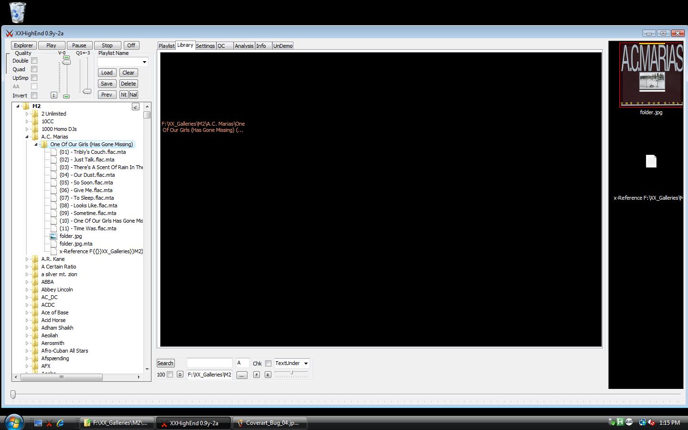688x430 pixels.
Task: Open the QC tab
Action: 225,46
